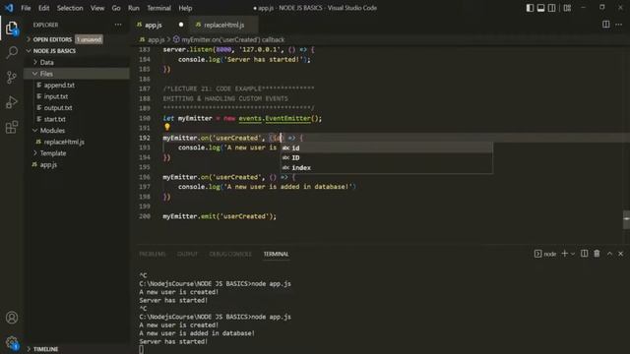Click the 1 unsaved badge
The width and height of the screenshot is (630, 354).
89,39
